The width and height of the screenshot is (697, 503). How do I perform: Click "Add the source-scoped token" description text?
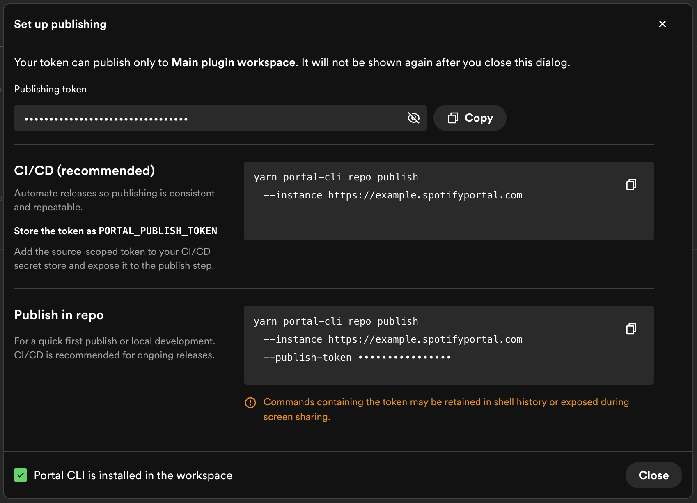point(114,258)
